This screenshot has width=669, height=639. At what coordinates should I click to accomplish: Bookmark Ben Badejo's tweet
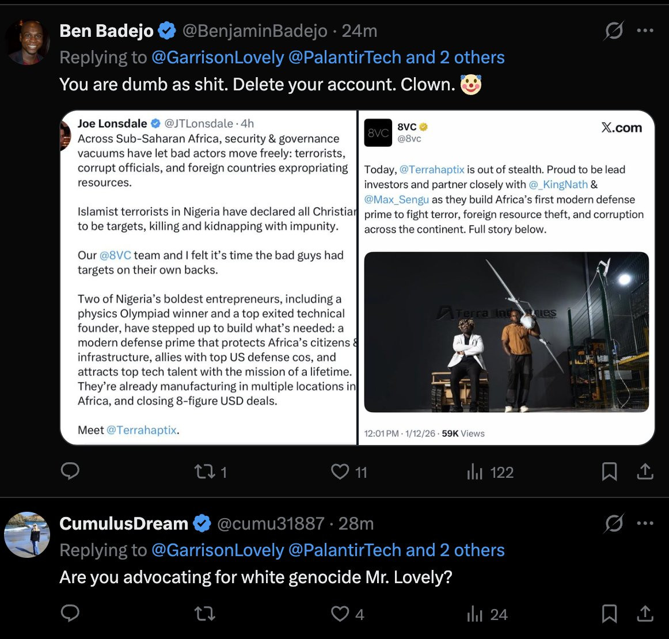point(609,472)
